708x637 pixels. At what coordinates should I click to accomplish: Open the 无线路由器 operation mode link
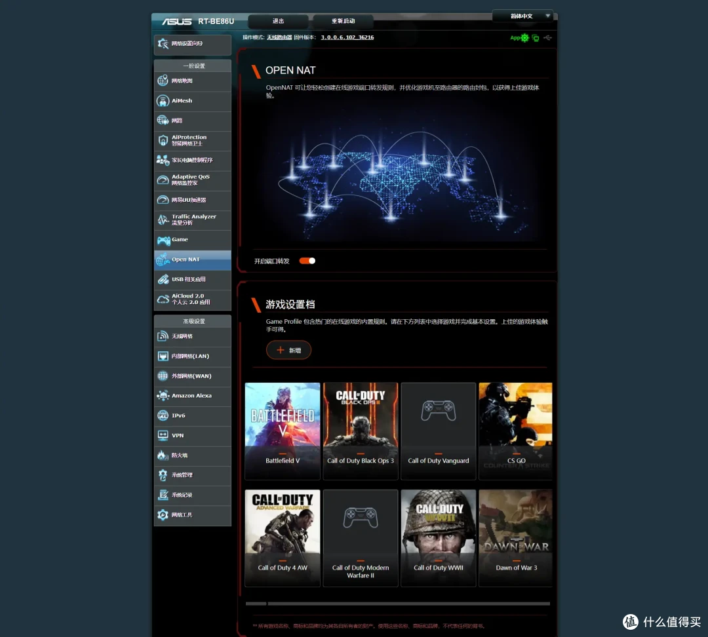[279, 37]
